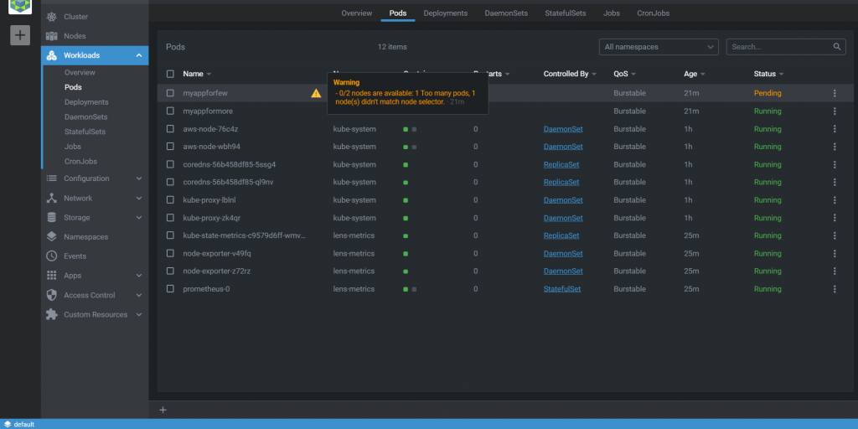
Task: Expand the Access Control section chevron
Action: [x=139, y=296]
